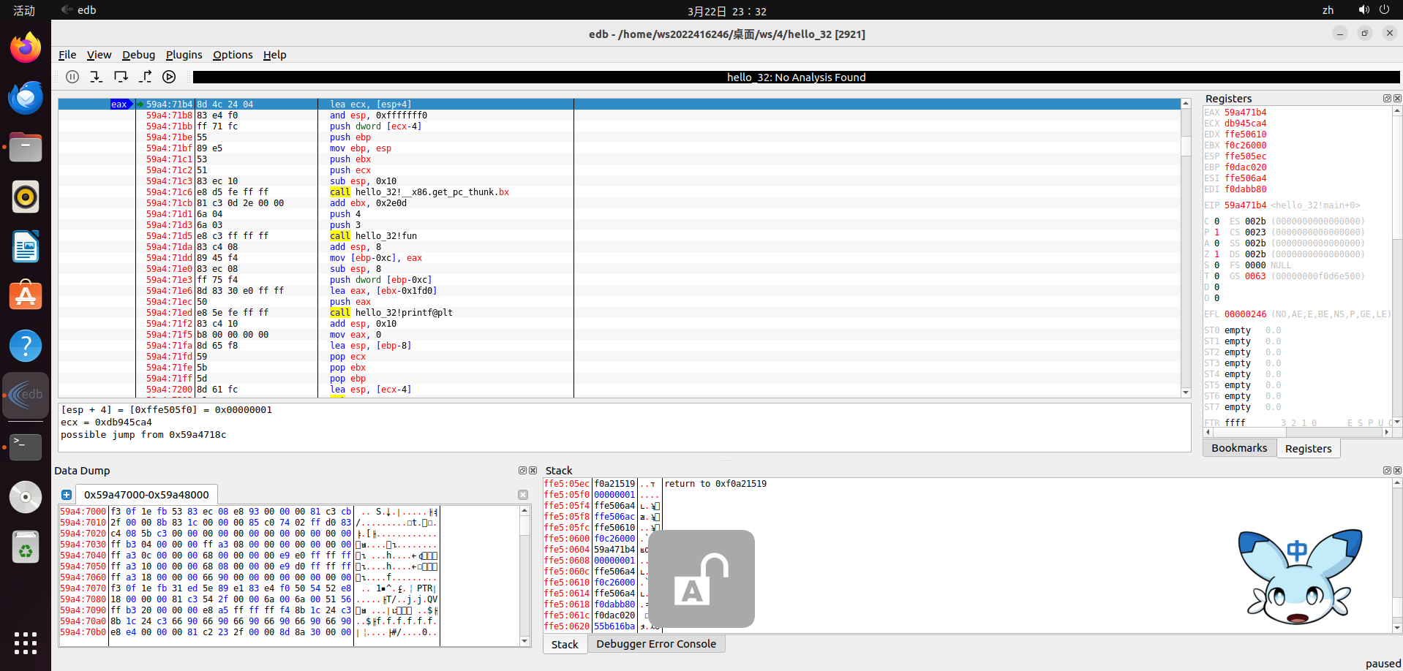The image size is (1403, 671).
Task: Float the Registers panel
Action: coord(1386,99)
